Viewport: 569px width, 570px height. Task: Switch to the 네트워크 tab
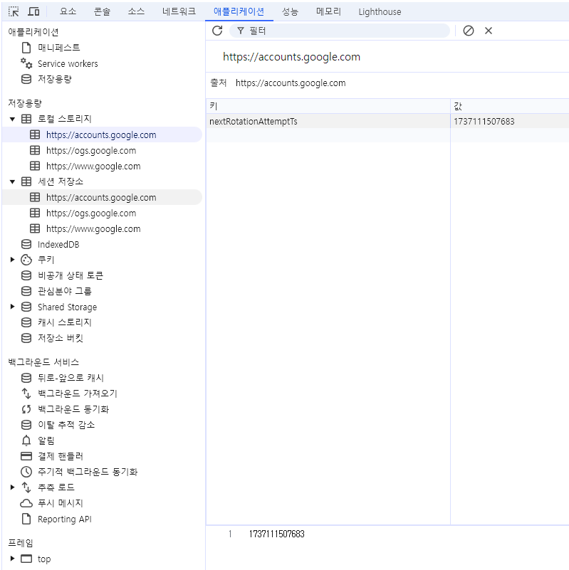[179, 11]
